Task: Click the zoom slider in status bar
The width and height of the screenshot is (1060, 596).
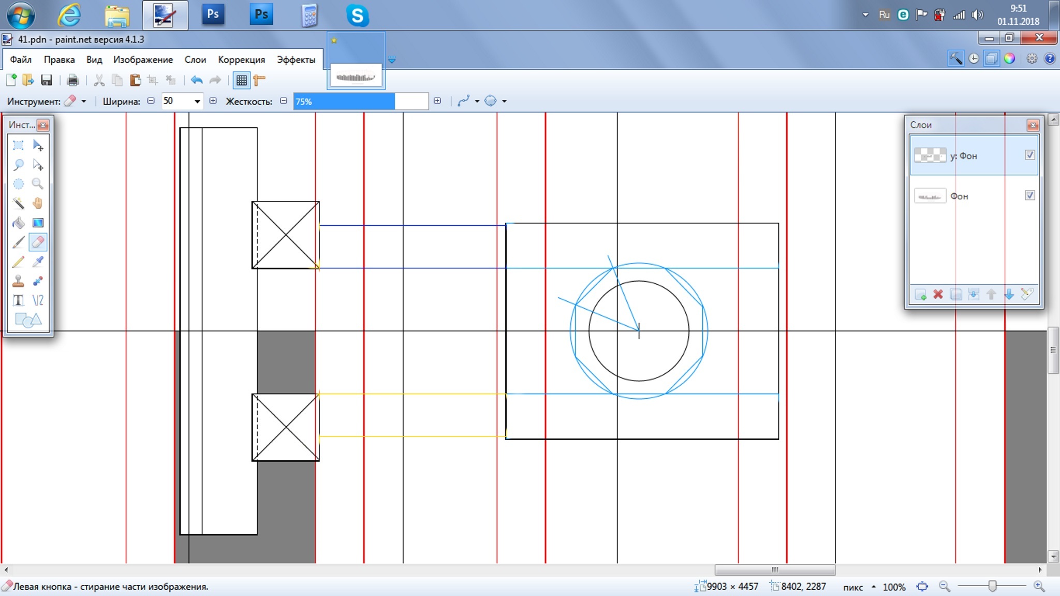Action: coord(992,586)
